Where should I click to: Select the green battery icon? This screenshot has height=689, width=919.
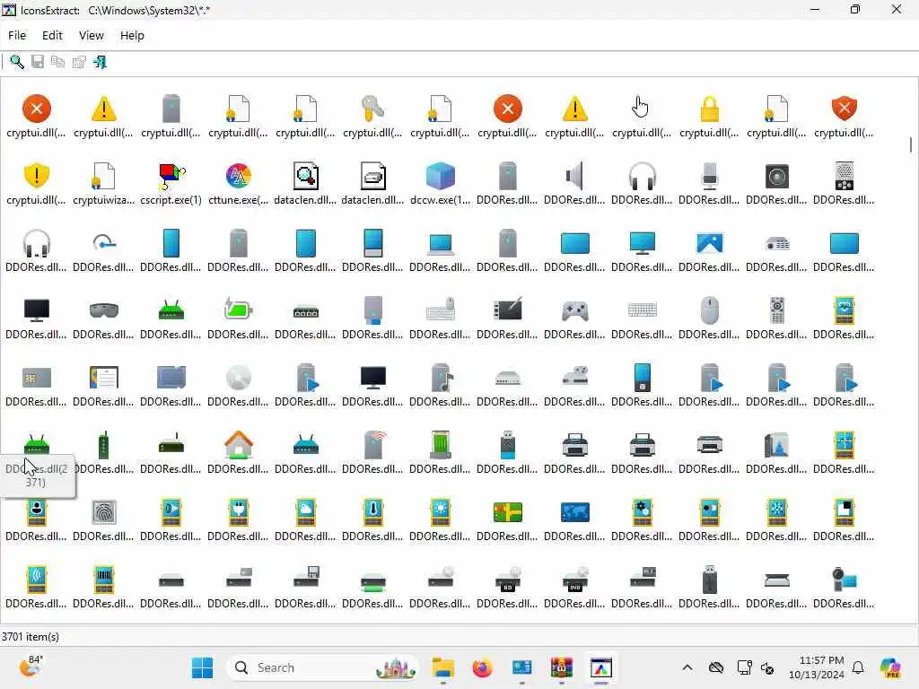[x=239, y=310]
